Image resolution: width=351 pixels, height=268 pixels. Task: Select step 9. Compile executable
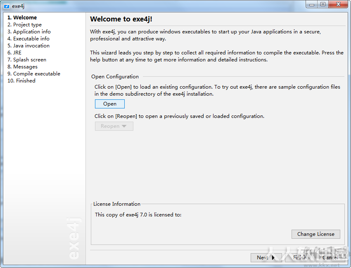pos(34,73)
